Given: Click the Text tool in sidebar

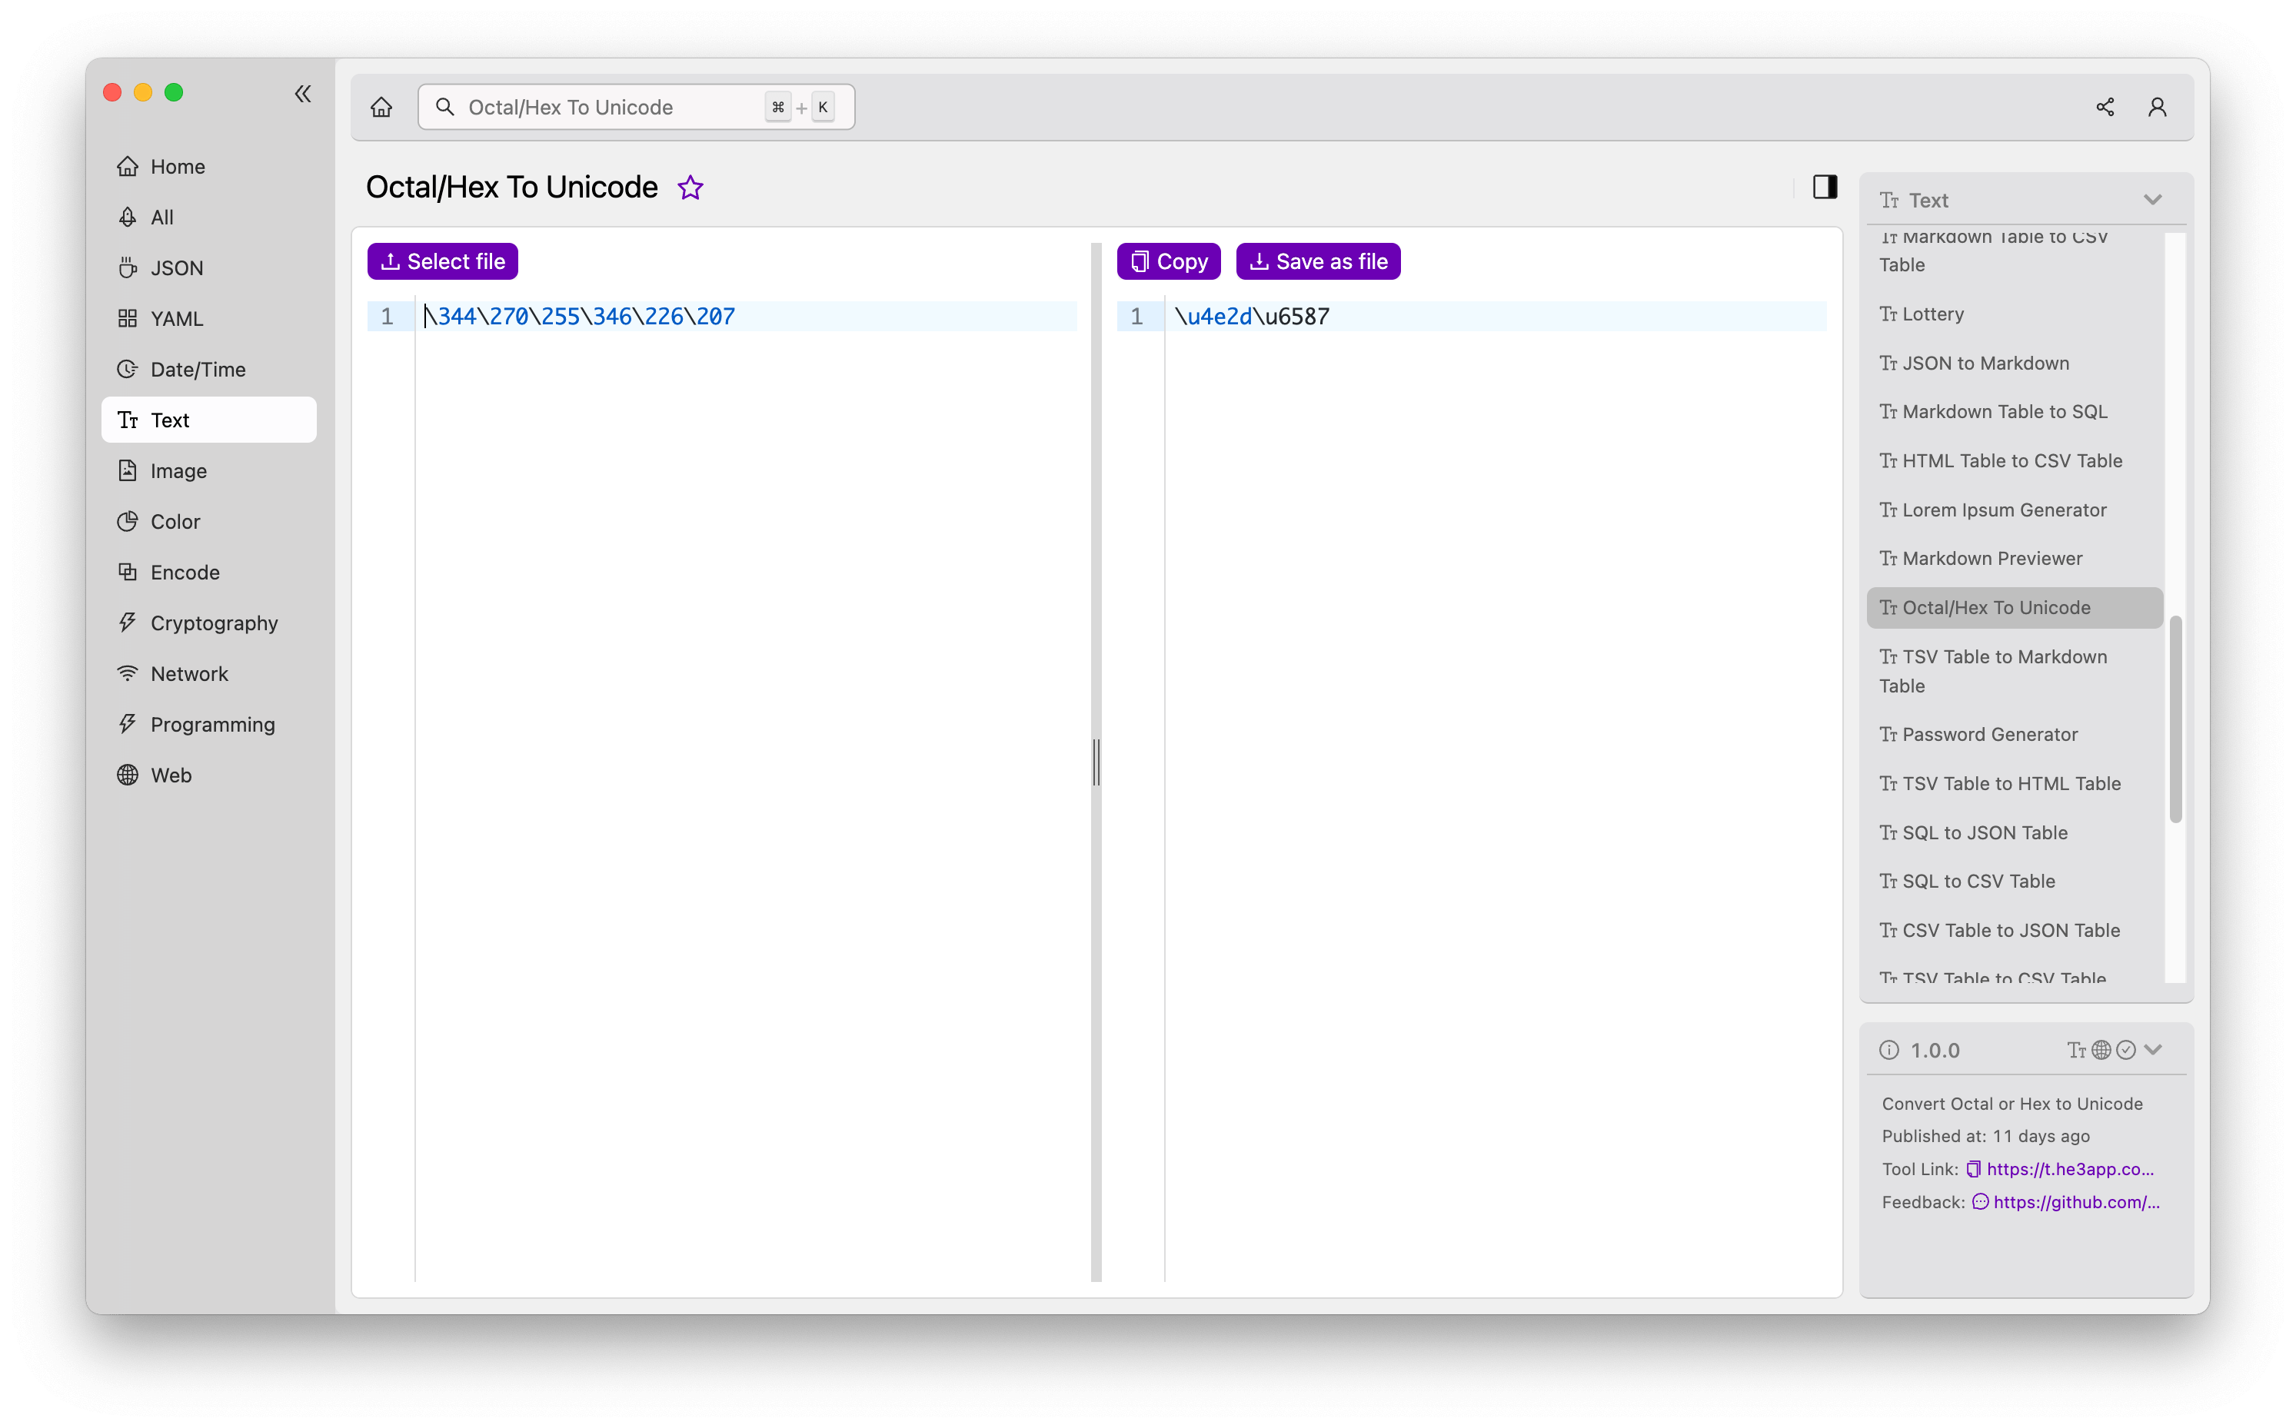Looking at the screenshot, I should pyautogui.click(x=169, y=420).
